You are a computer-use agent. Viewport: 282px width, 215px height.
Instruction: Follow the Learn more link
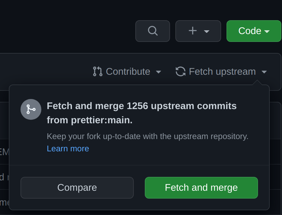pos(68,148)
